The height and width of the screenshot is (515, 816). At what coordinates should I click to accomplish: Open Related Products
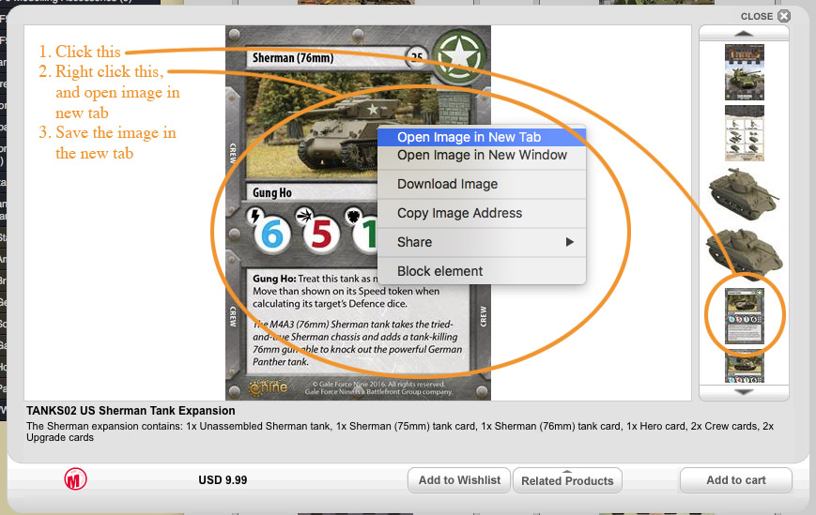(567, 480)
